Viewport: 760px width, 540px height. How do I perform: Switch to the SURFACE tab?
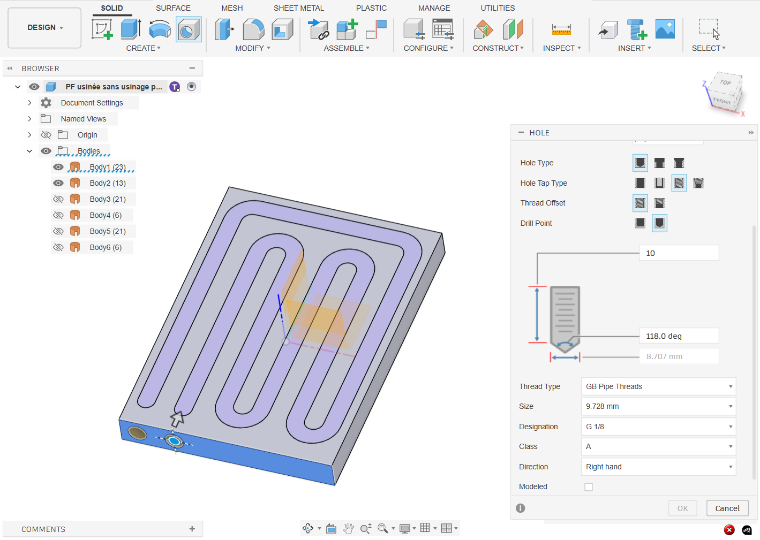point(173,8)
